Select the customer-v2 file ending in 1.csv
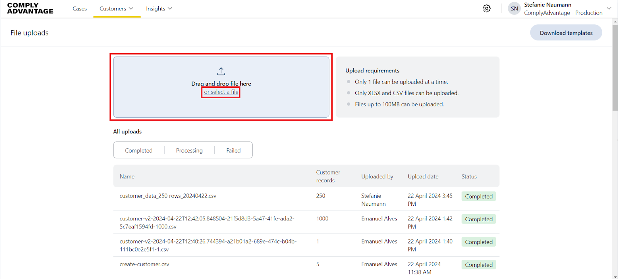Screen dimensions: 618x279 pyautogui.click(x=208, y=245)
